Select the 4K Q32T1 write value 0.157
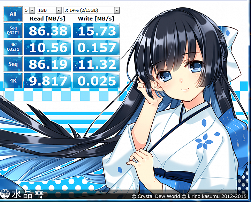This screenshot has width=251, height=202. (x=96, y=47)
